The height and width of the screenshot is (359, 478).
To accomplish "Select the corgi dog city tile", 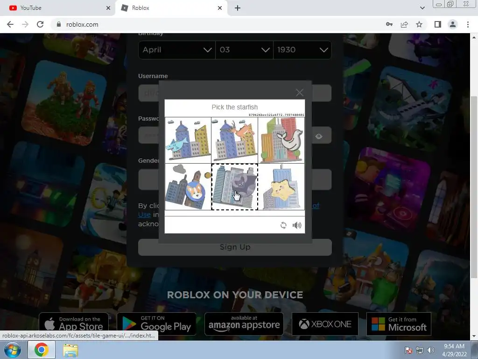I will click(x=188, y=187).
